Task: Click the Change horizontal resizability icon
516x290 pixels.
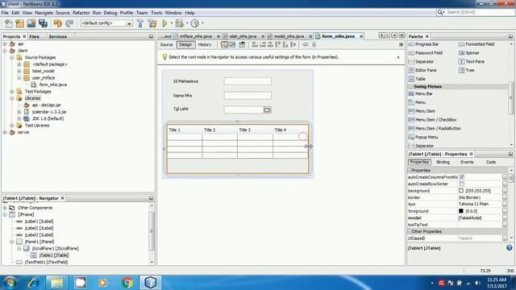Action: pyautogui.click(x=306, y=45)
